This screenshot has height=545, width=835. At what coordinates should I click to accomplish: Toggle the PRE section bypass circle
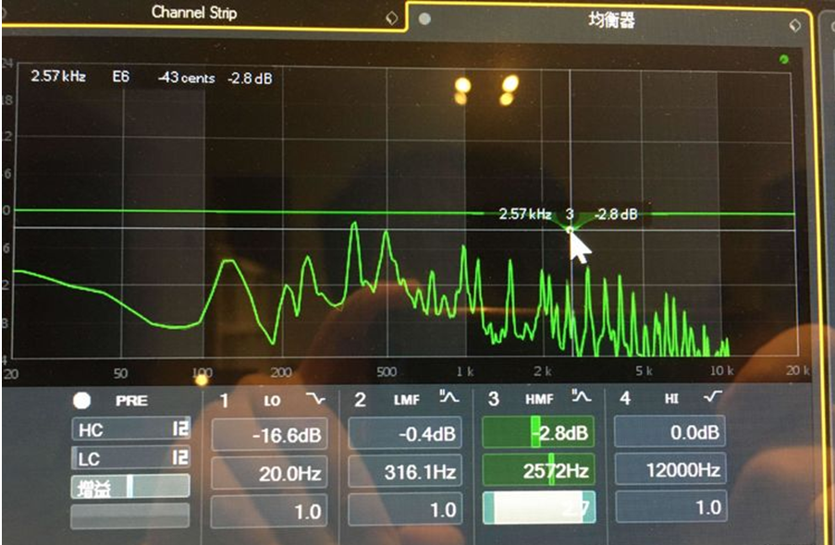82,401
